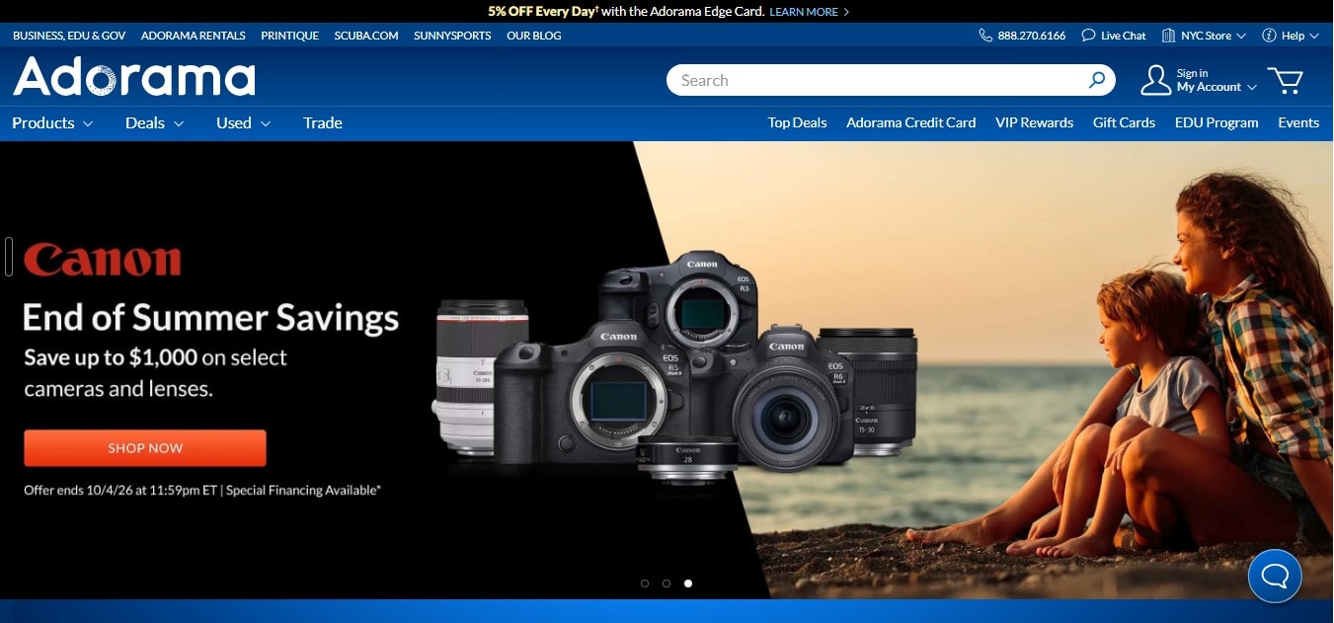Open the ADORAMA RENTALS link

click(194, 36)
